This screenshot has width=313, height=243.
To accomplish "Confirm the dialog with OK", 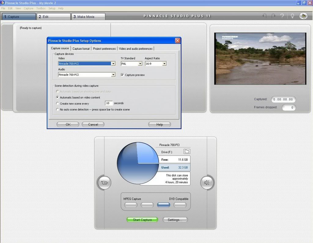I will (68, 124).
